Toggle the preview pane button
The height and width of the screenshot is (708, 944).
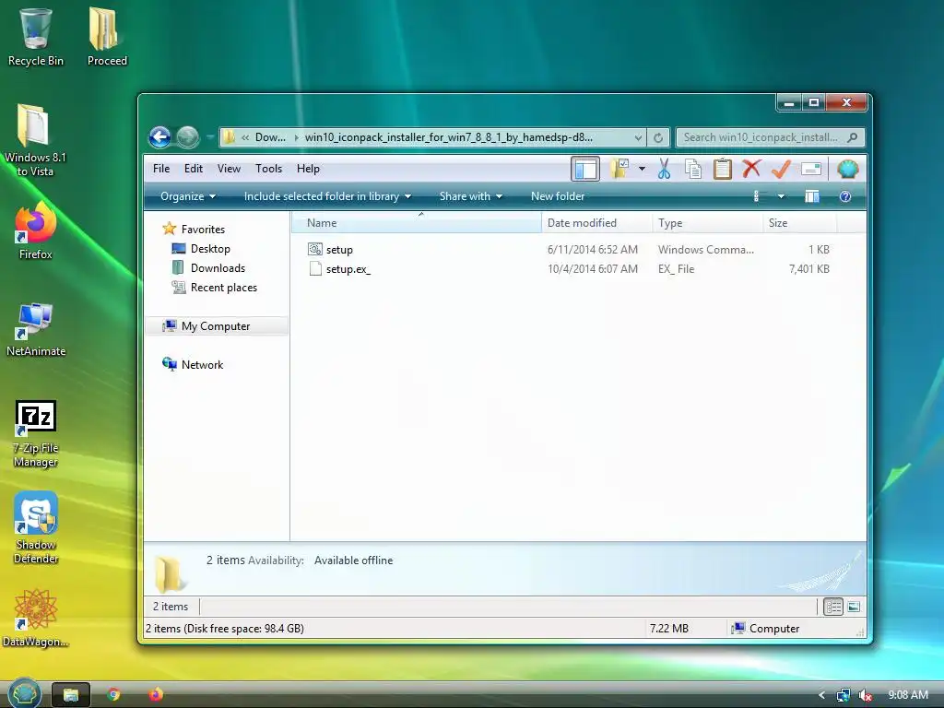coord(812,196)
